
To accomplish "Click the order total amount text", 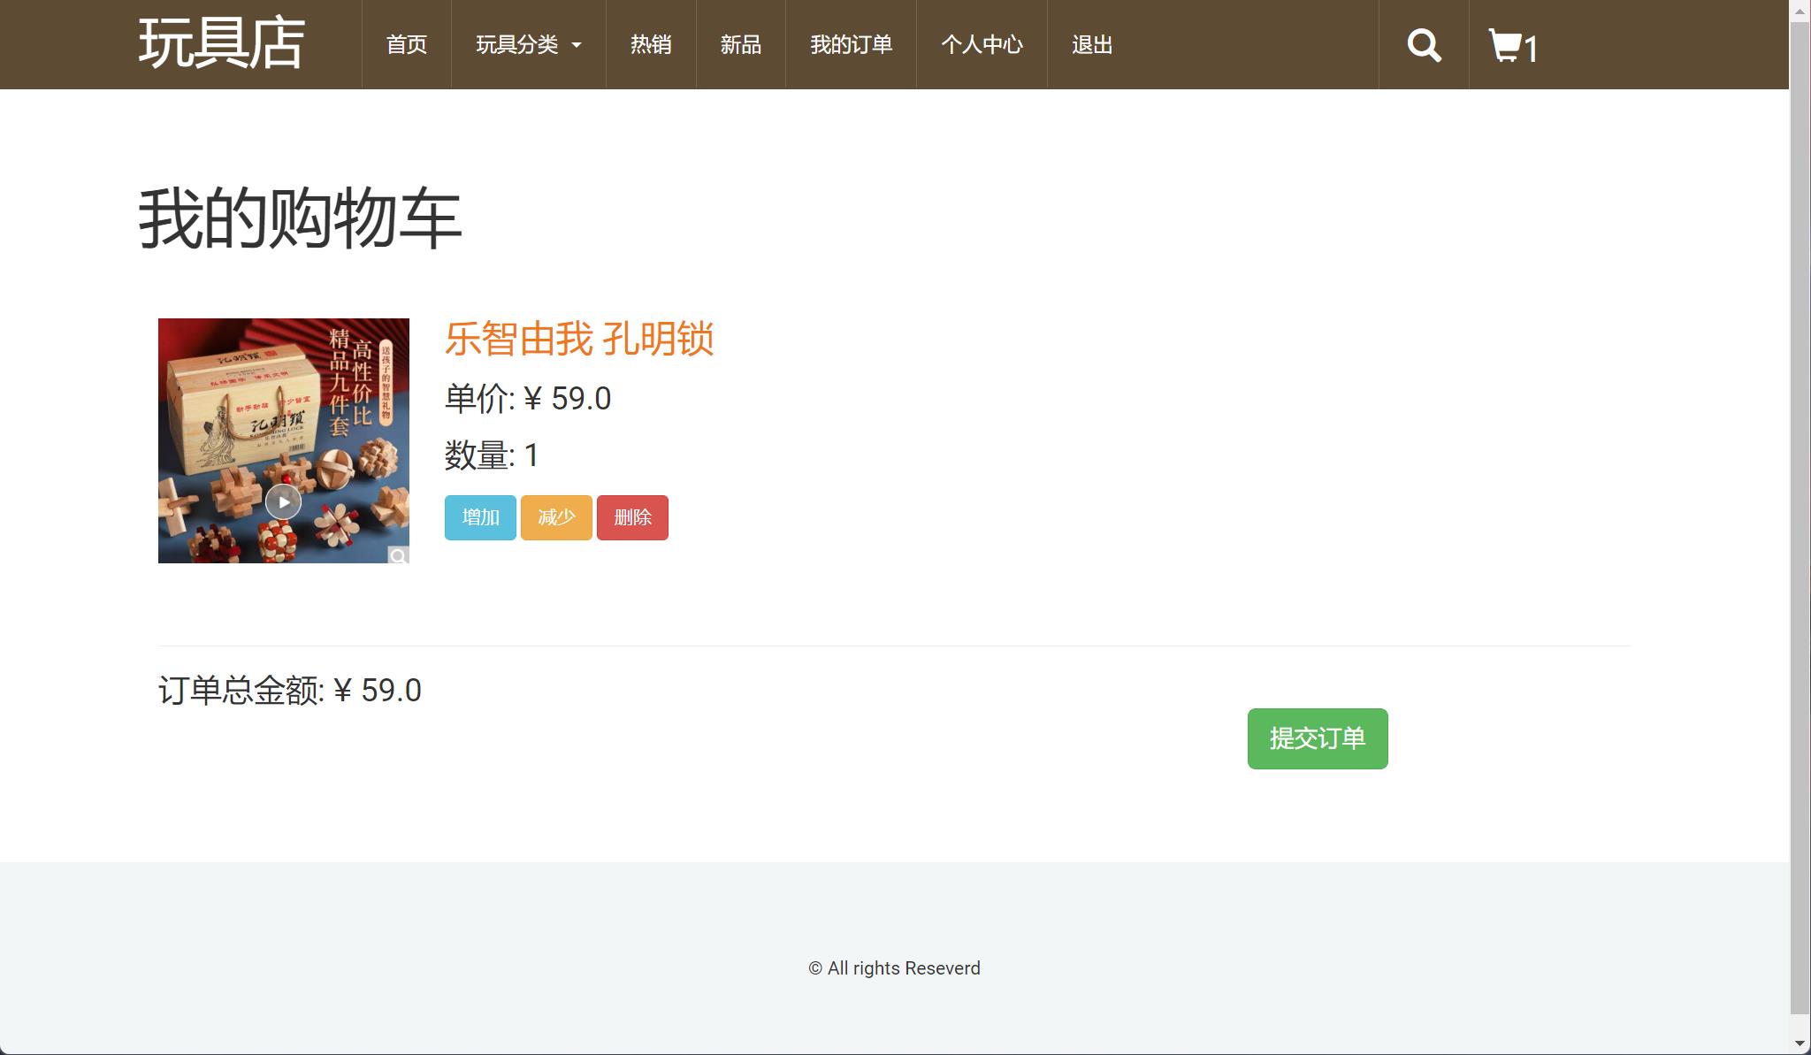I will click(x=290, y=690).
